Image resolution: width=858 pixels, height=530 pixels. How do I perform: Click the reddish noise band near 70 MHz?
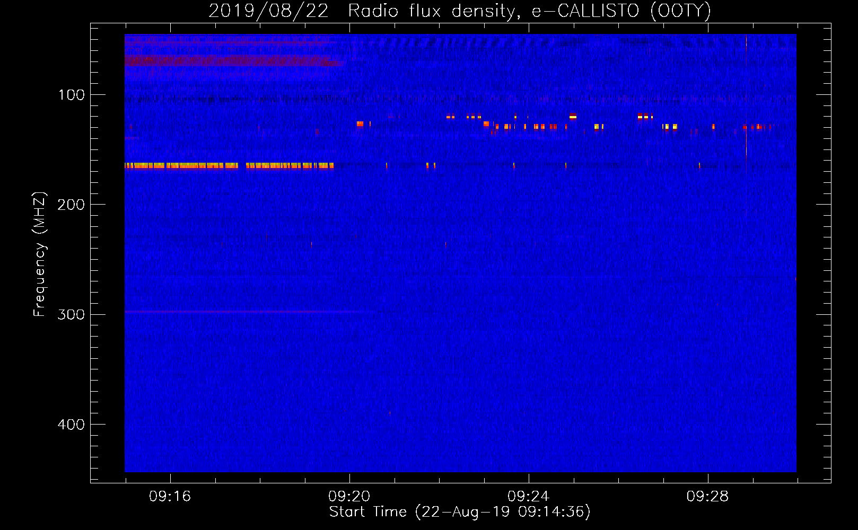[233, 60]
